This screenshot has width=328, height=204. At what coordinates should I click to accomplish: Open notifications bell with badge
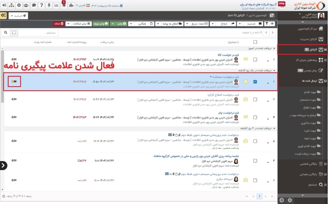coord(64,5)
